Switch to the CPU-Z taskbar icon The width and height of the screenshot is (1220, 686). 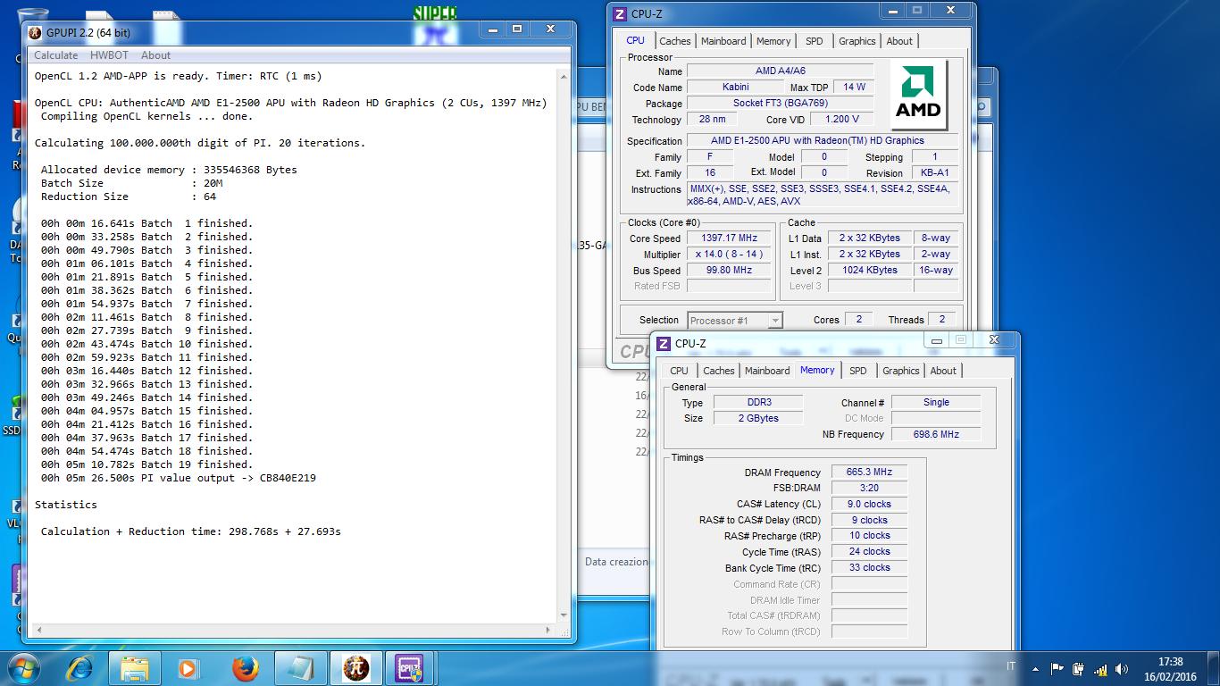tap(410, 668)
